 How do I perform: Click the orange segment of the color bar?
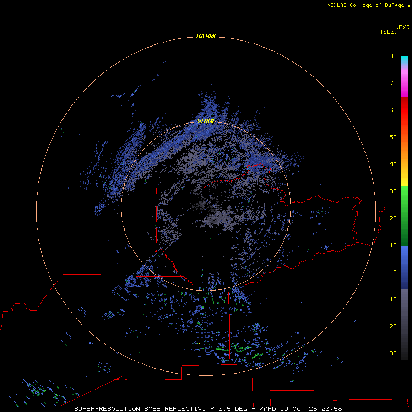(404, 152)
